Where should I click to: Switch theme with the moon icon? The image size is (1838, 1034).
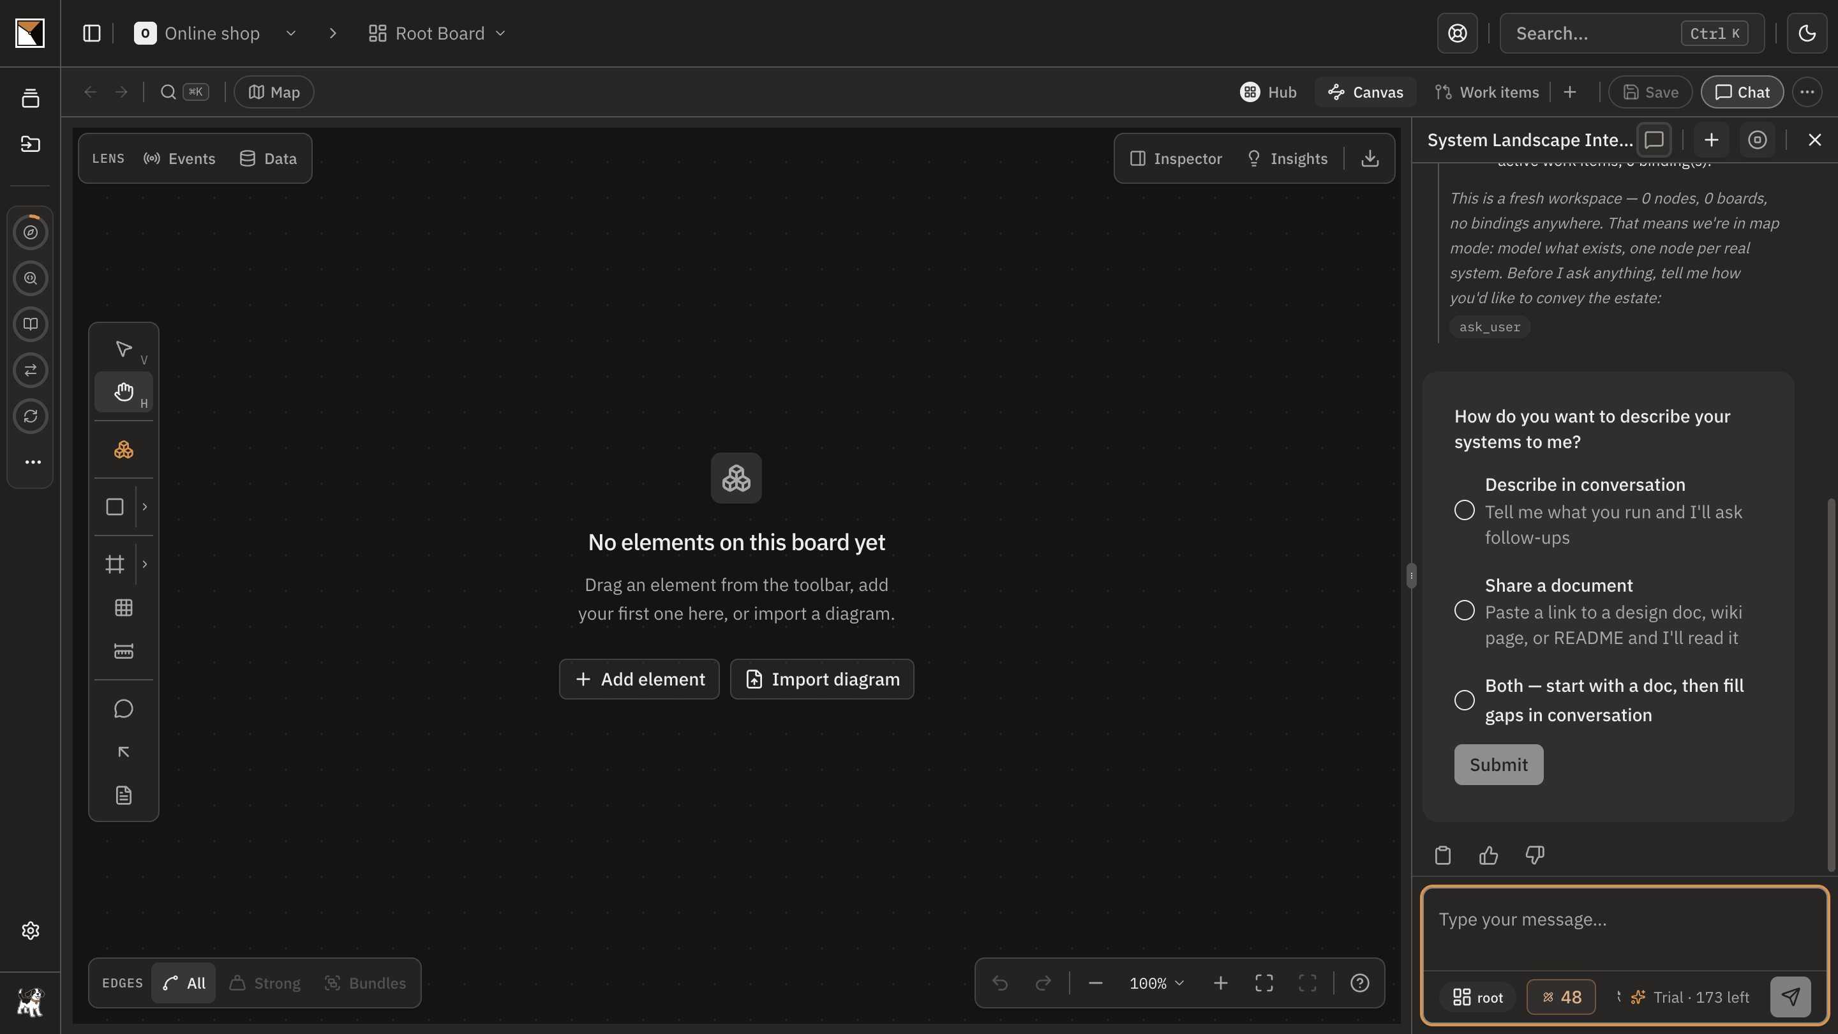tap(1807, 34)
